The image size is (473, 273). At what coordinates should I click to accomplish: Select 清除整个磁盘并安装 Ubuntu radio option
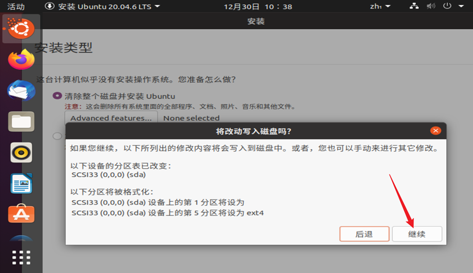click(57, 96)
